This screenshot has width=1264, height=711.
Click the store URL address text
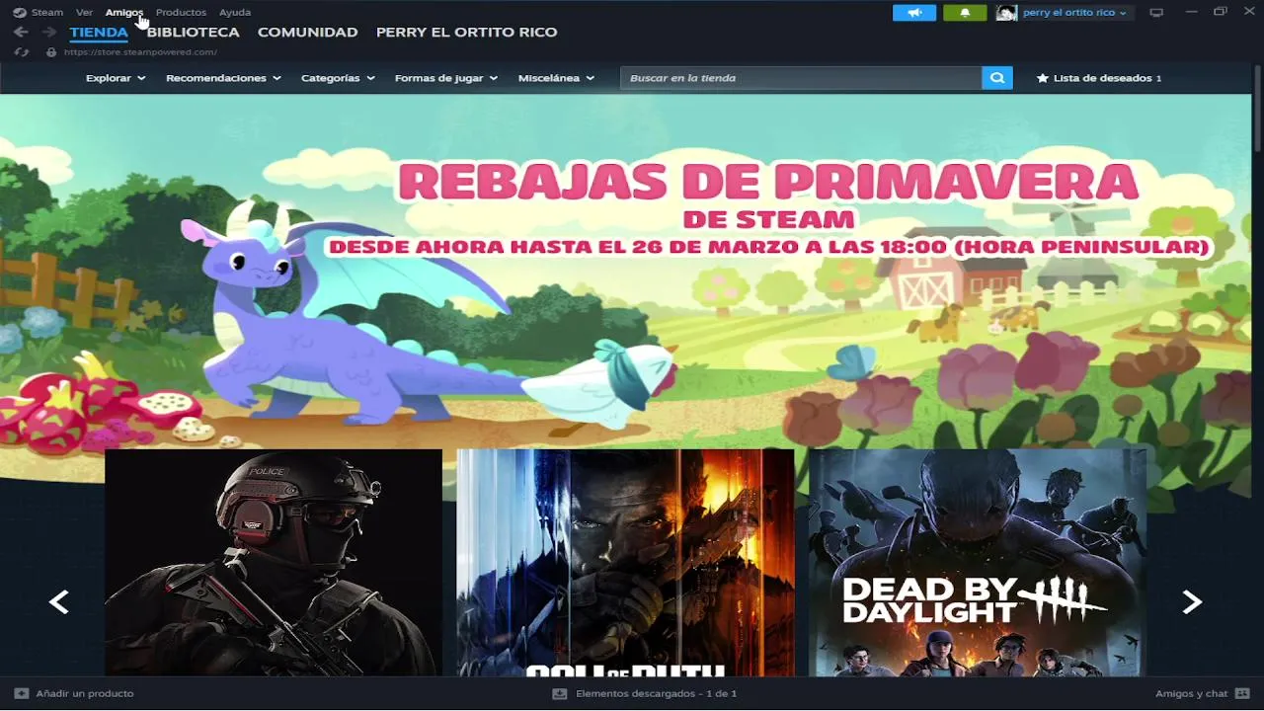point(140,52)
